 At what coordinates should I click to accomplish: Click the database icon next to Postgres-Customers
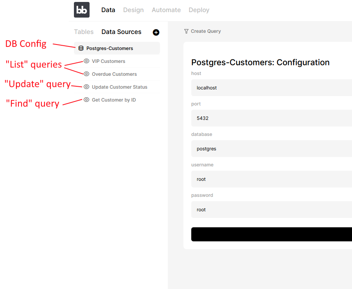pos(81,48)
